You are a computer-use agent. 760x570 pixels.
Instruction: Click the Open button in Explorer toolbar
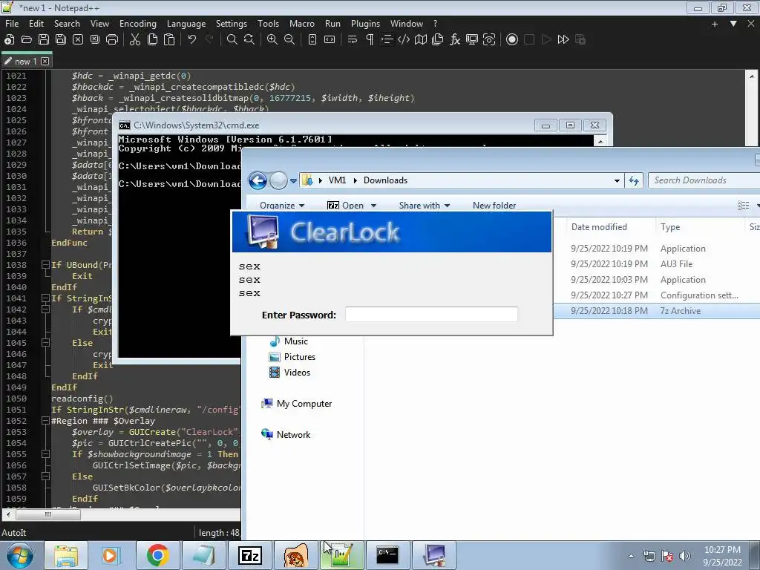(x=346, y=206)
